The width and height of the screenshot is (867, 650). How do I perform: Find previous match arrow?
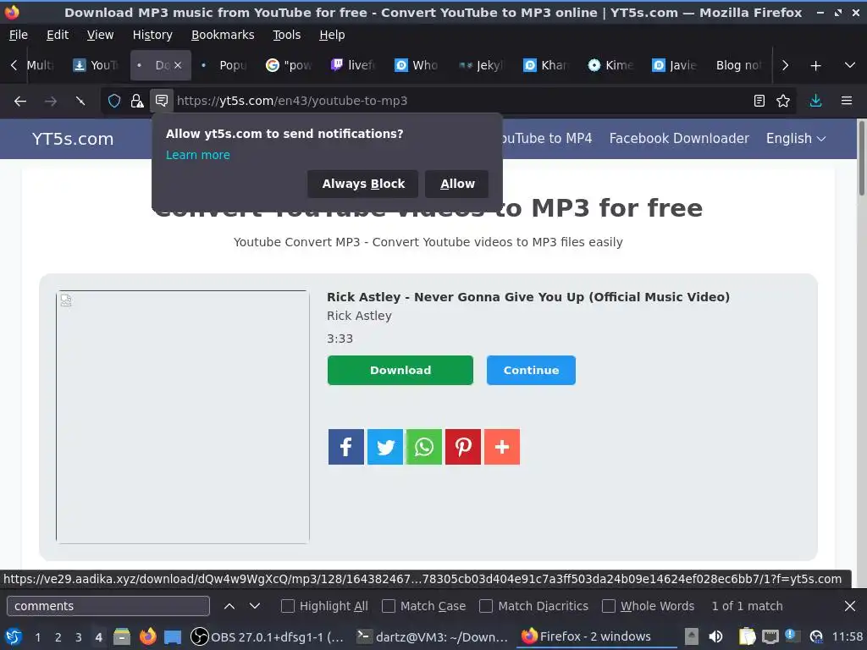point(229,606)
